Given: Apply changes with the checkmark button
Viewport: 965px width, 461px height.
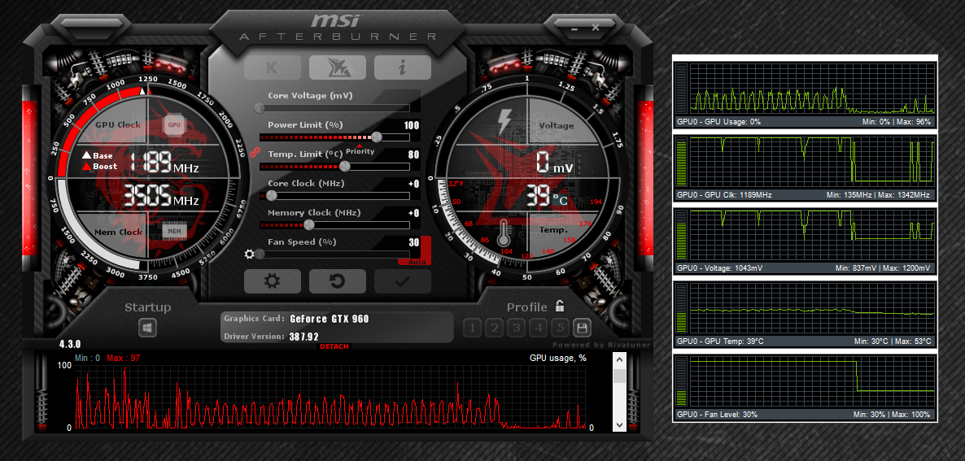Looking at the screenshot, I should (403, 281).
